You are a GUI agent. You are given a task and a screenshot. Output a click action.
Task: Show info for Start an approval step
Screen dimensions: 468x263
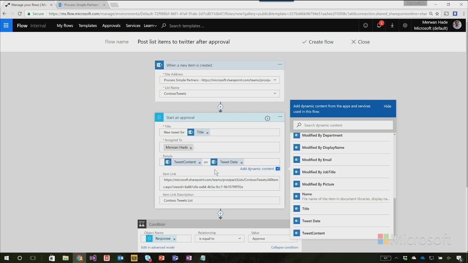(x=267, y=118)
